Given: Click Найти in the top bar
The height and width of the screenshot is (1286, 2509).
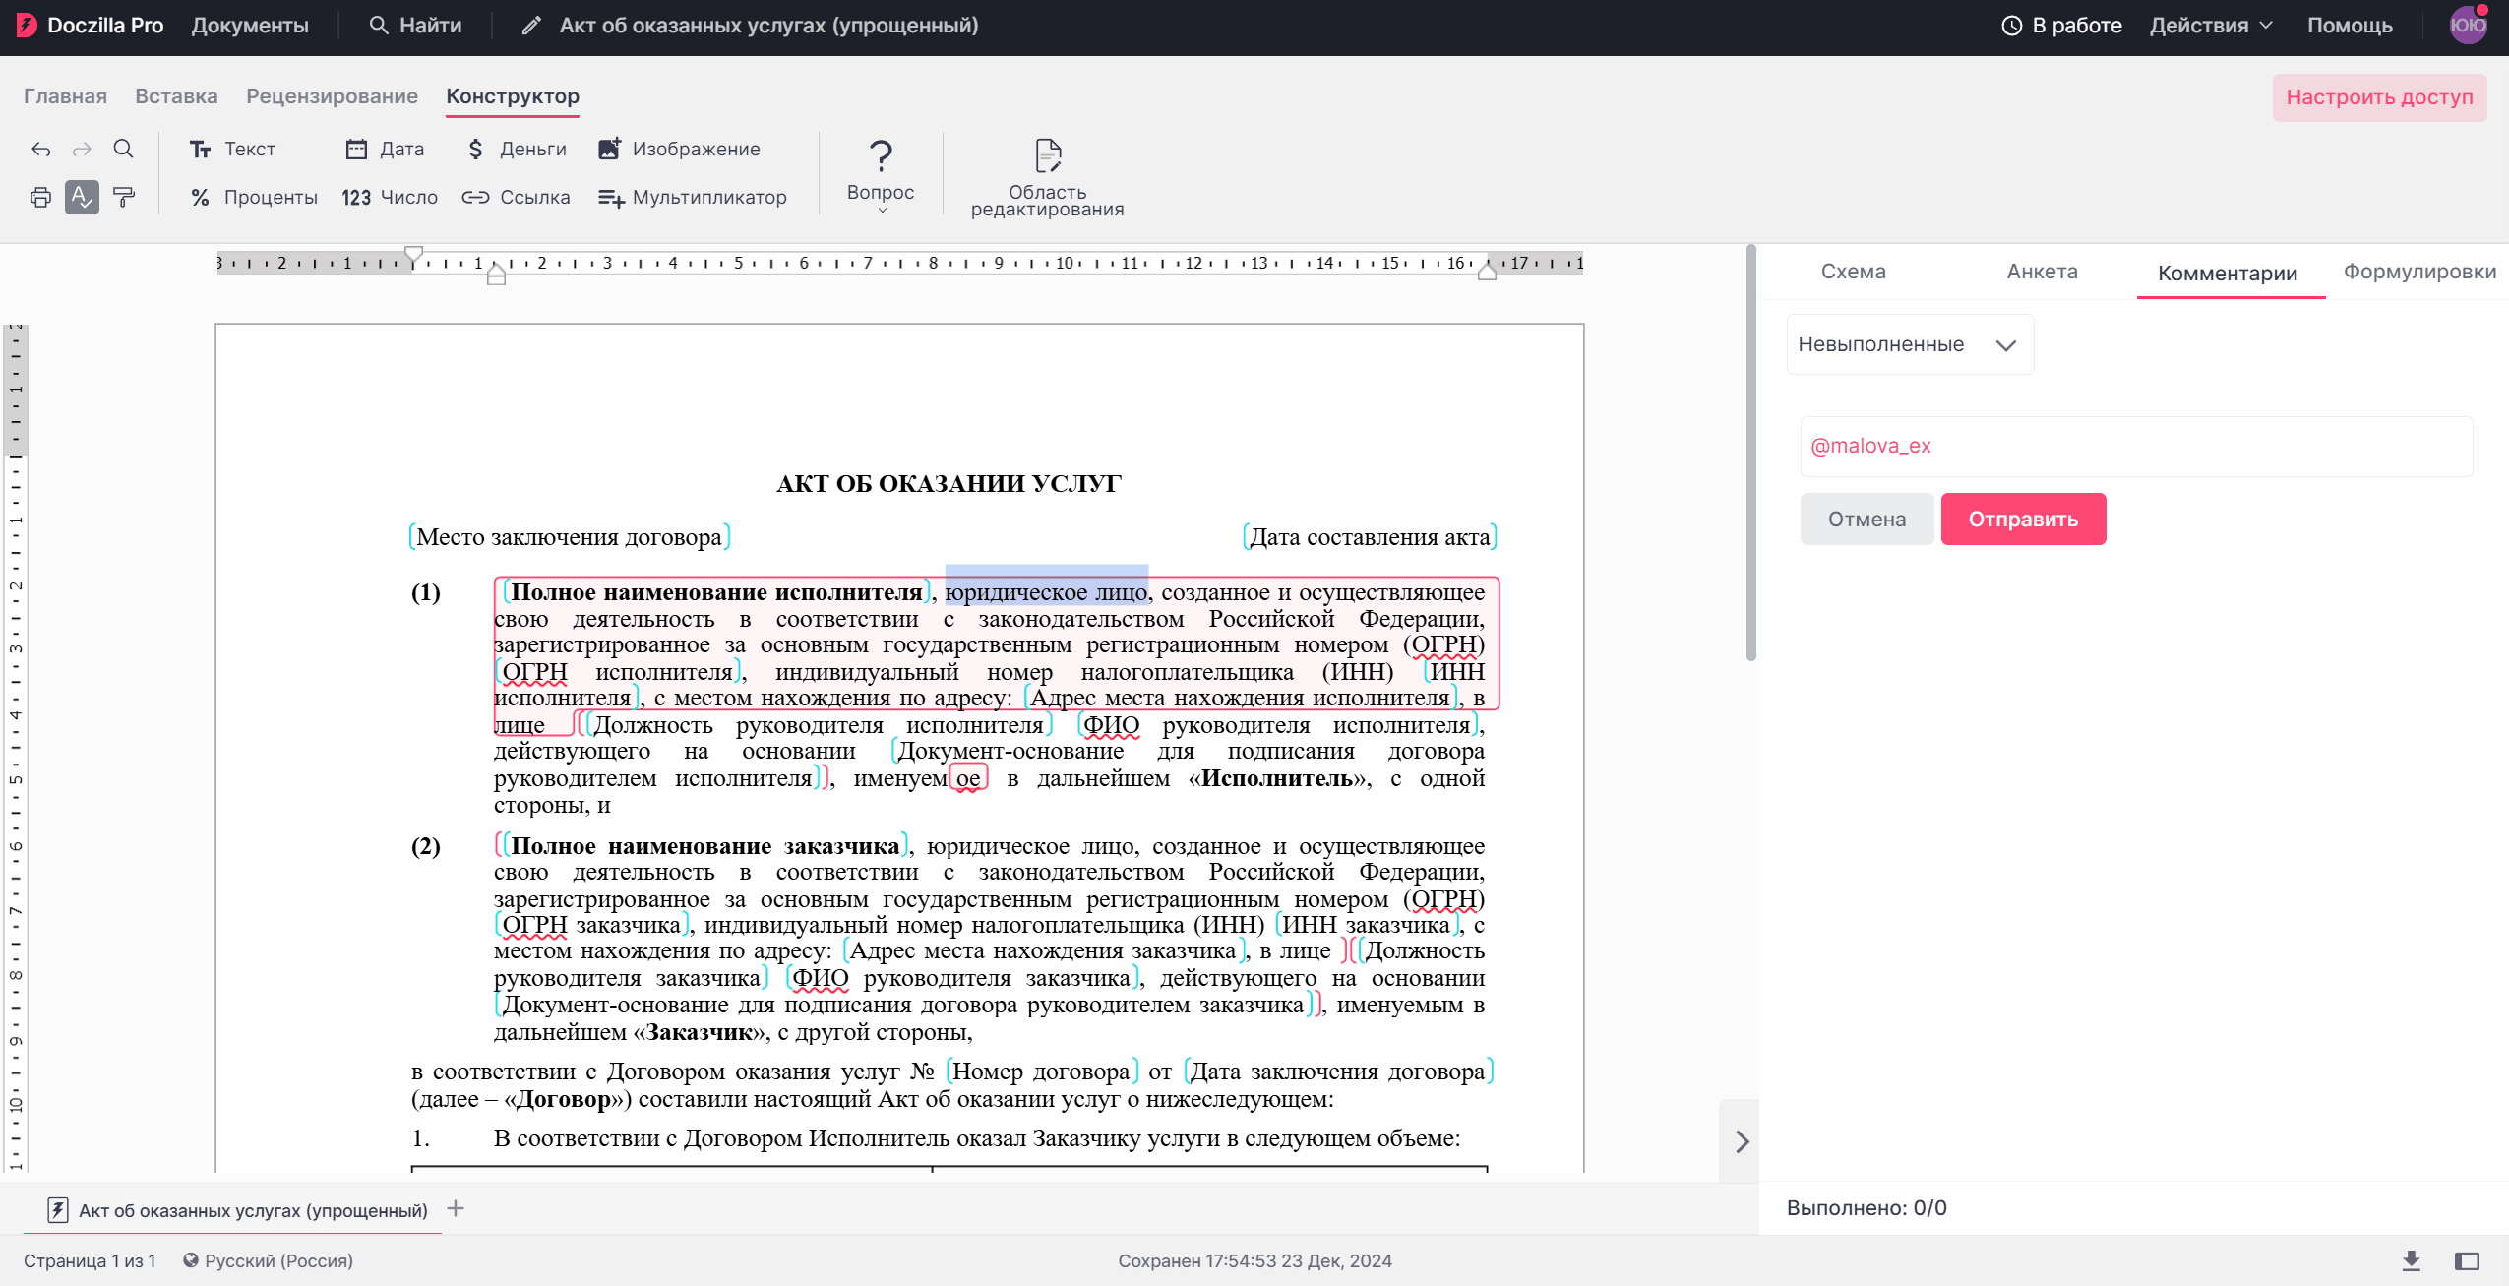Looking at the screenshot, I should [x=414, y=26].
